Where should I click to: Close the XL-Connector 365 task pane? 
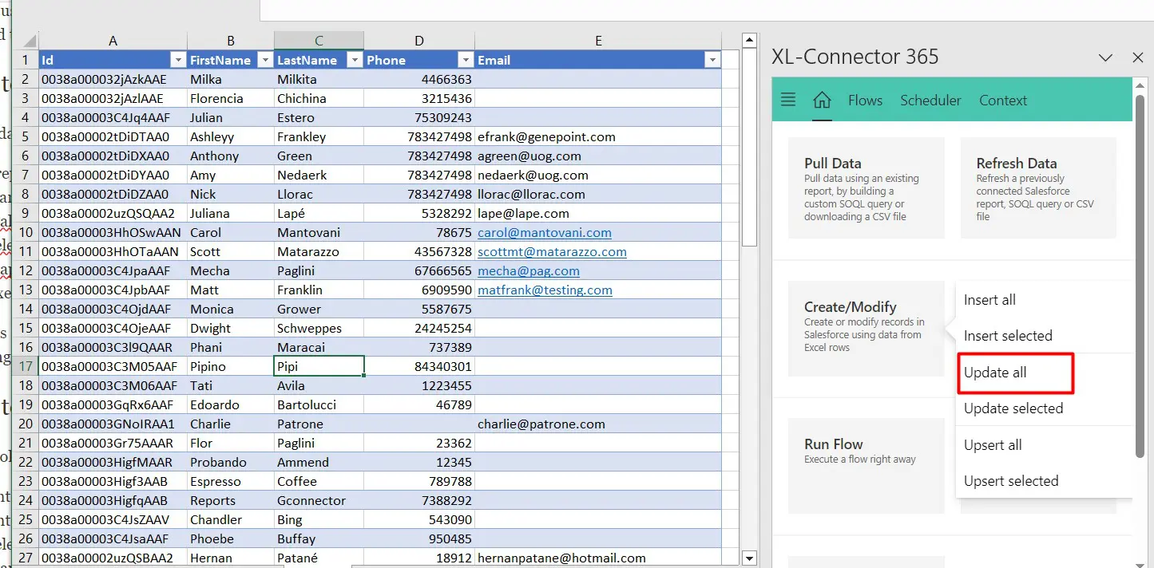tap(1138, 57)
